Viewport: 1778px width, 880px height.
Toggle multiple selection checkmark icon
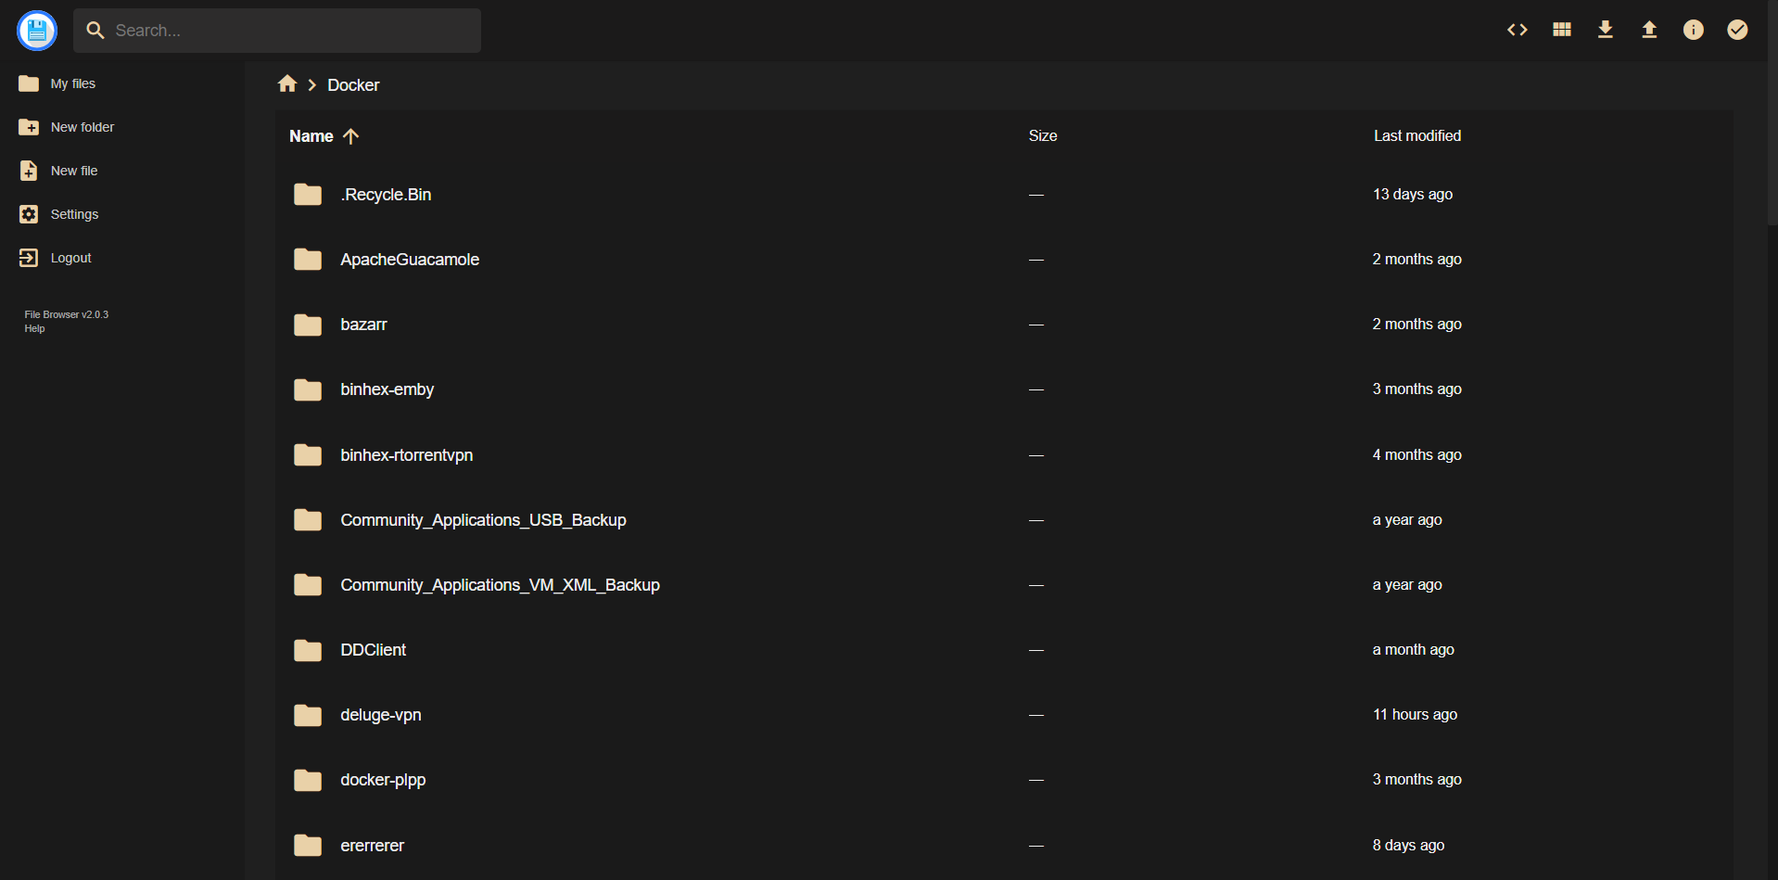(x=1736, y=30)
